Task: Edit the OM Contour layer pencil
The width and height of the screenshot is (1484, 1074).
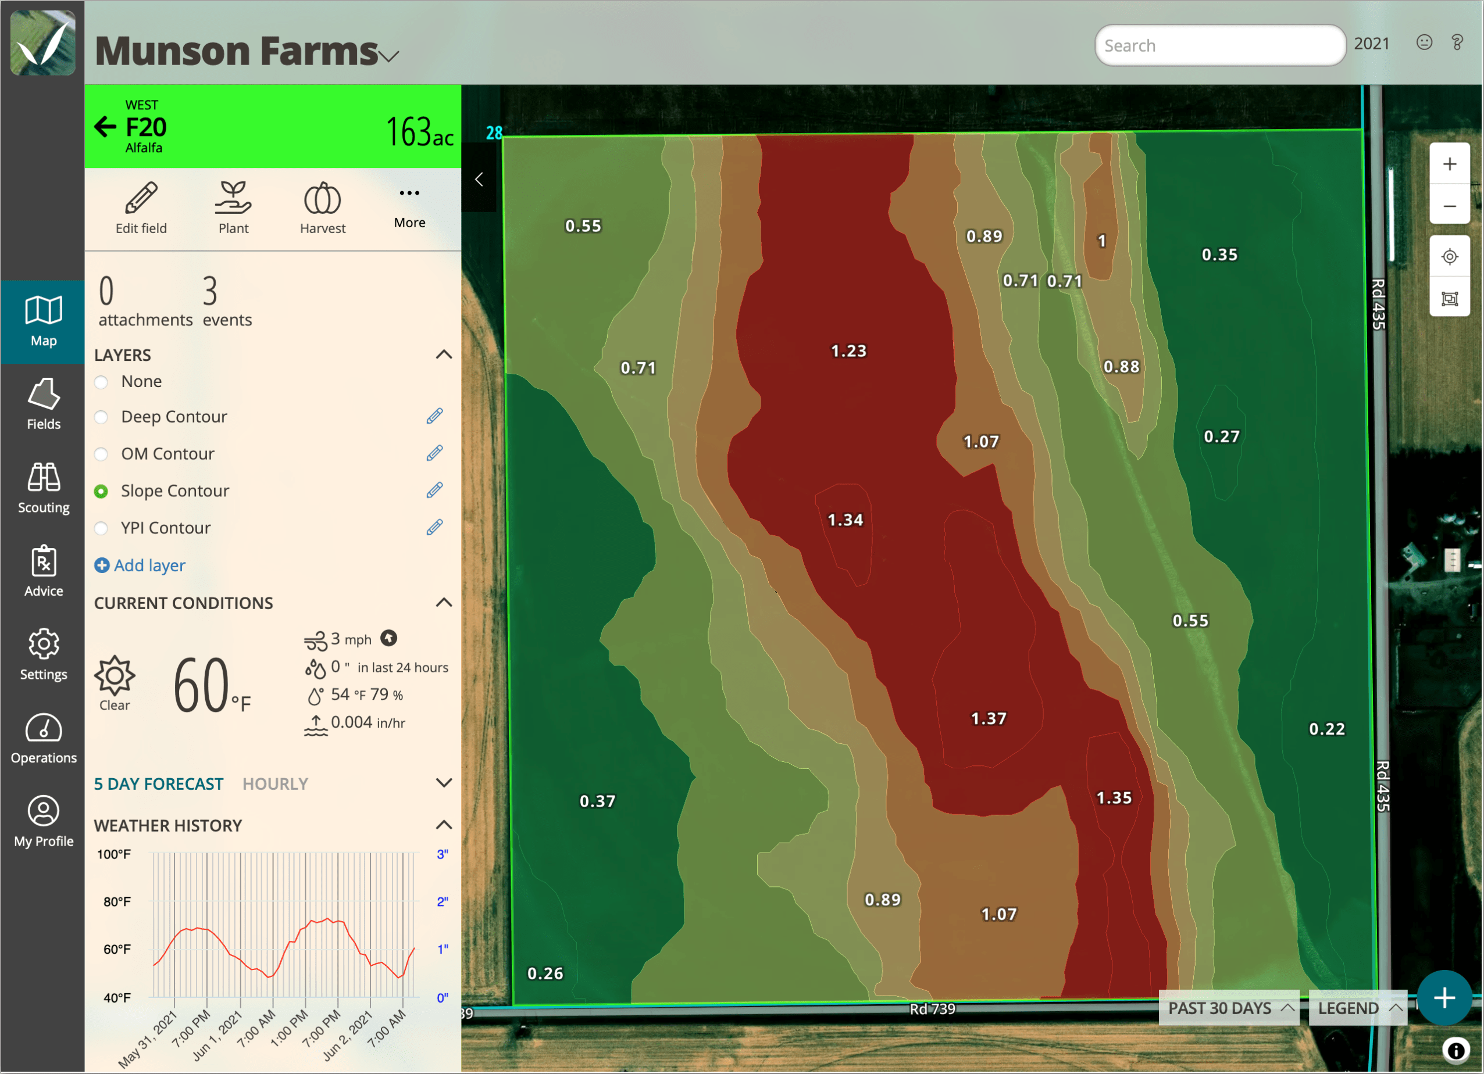Action: tap(434, 453)
